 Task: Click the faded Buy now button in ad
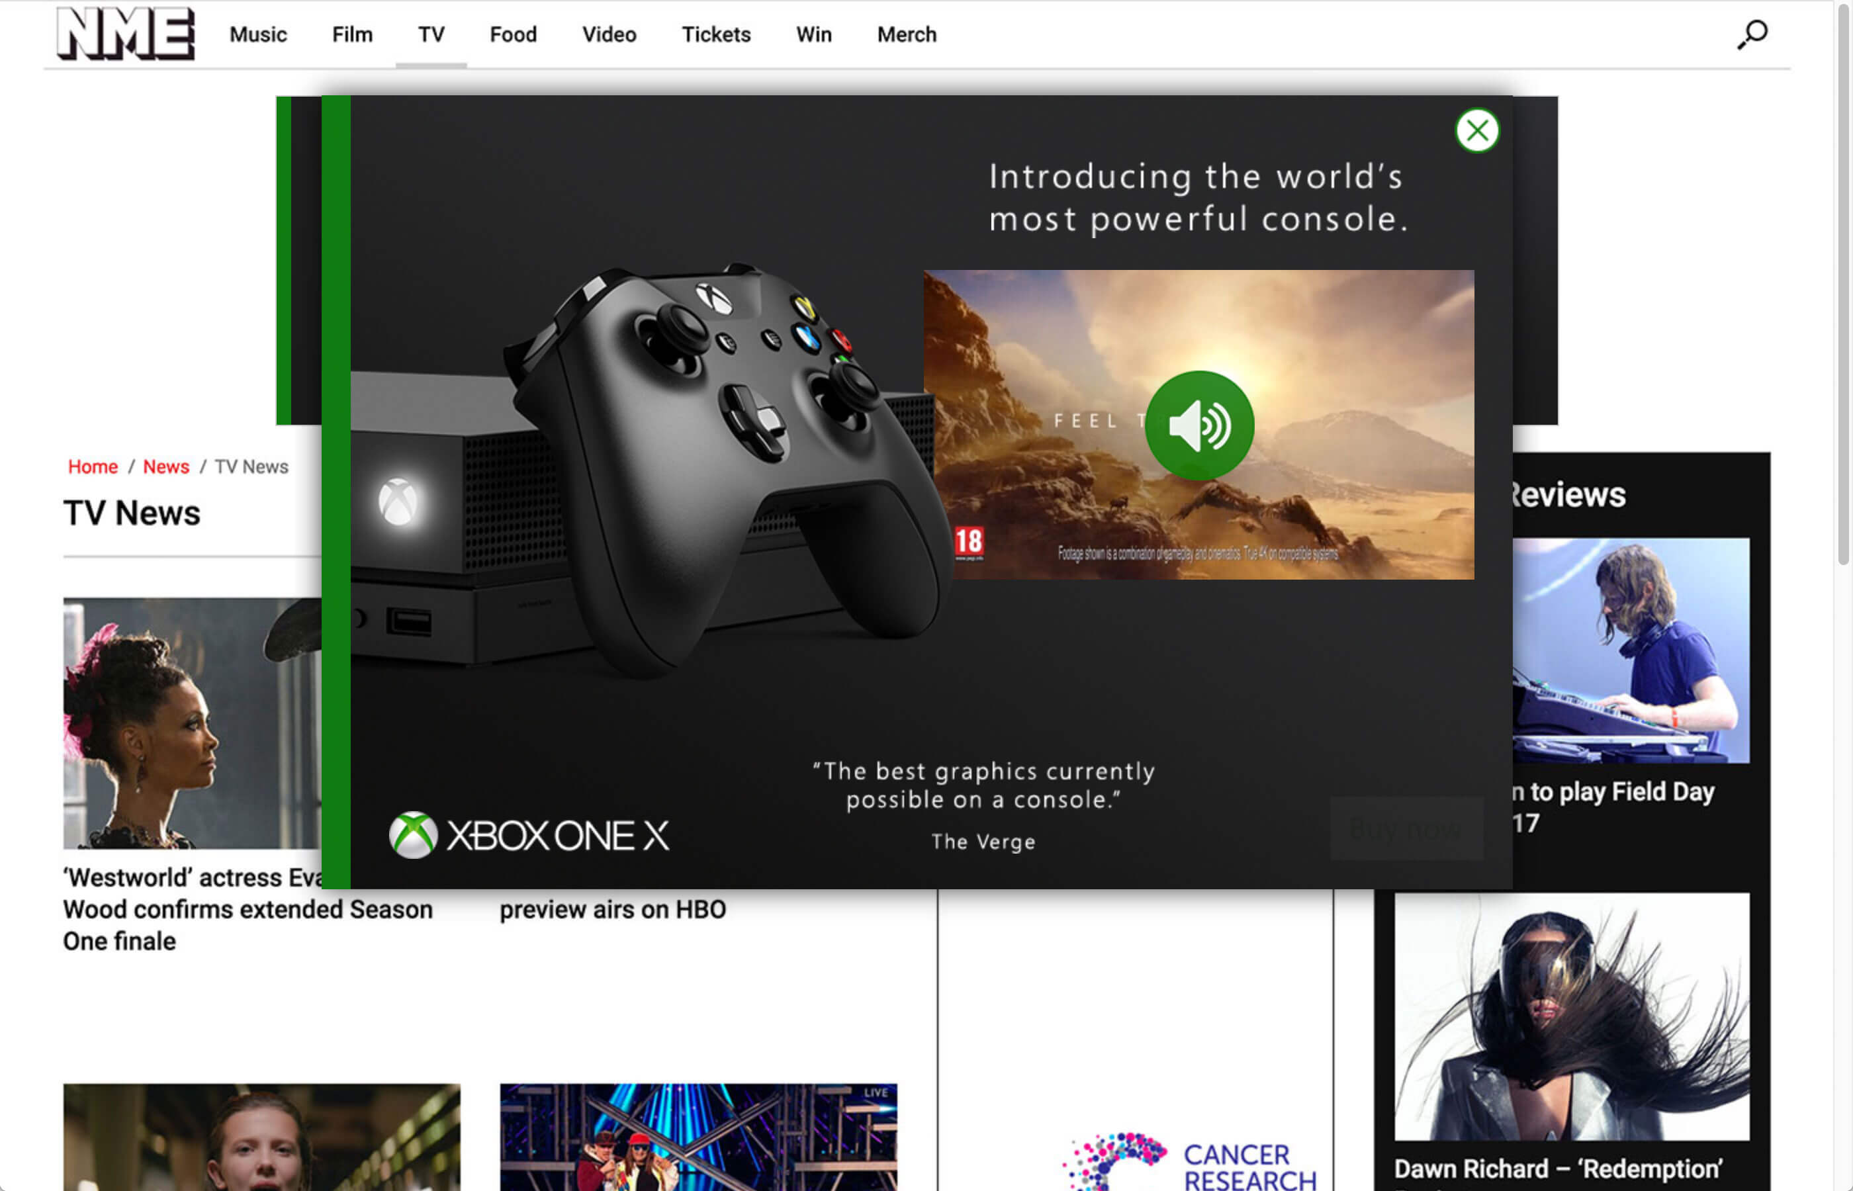[1406, 829]
